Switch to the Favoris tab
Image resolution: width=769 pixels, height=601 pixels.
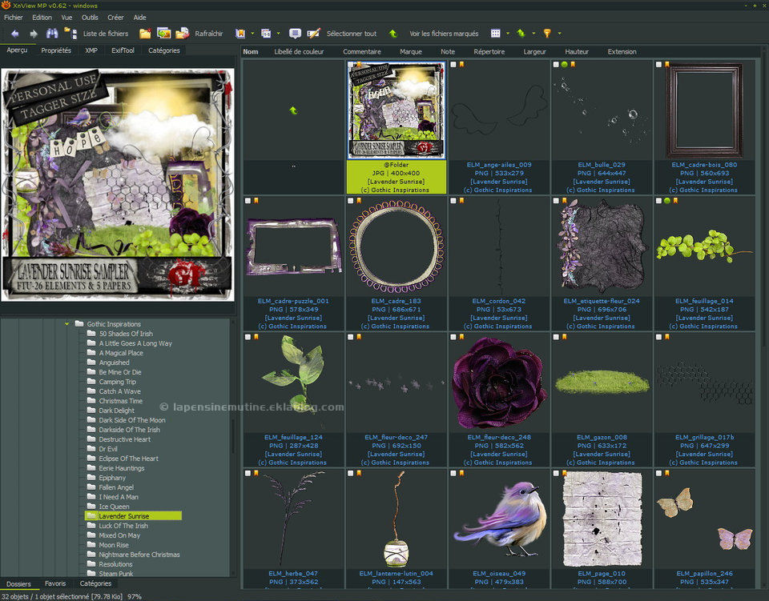55,583
